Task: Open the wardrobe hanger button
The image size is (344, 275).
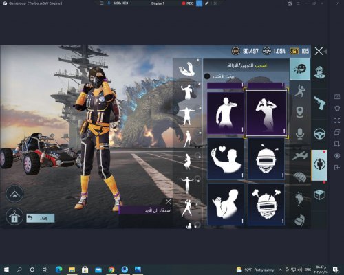Action: click(x=14, y=217)
